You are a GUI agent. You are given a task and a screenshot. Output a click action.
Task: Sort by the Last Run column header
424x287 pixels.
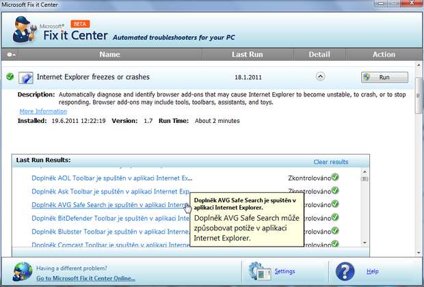(x=248, y=55)
